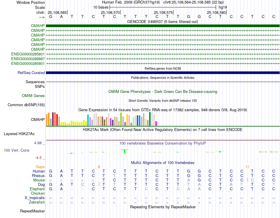
Task: Click the Sequences label of Publications track
Action: coord(35,82)
